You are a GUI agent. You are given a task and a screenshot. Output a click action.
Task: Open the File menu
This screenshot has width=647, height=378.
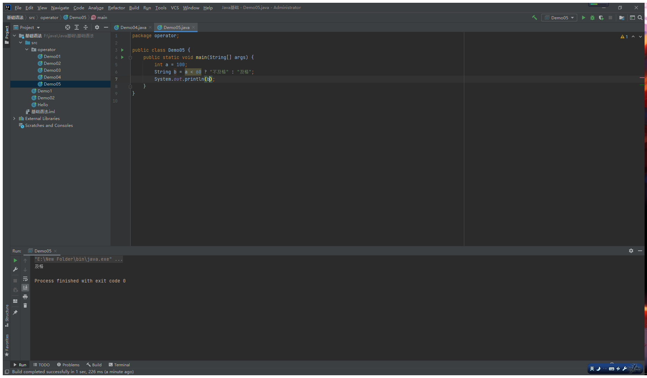(18, 8)
